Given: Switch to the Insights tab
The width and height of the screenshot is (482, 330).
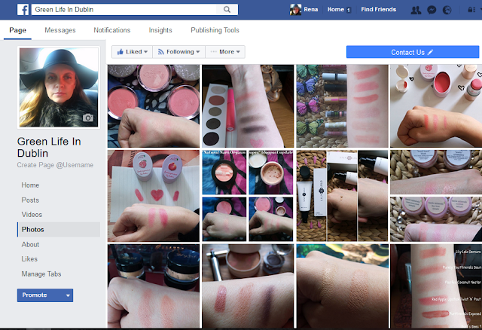Looking at the screenshot, I should click(x=160, y=30).
